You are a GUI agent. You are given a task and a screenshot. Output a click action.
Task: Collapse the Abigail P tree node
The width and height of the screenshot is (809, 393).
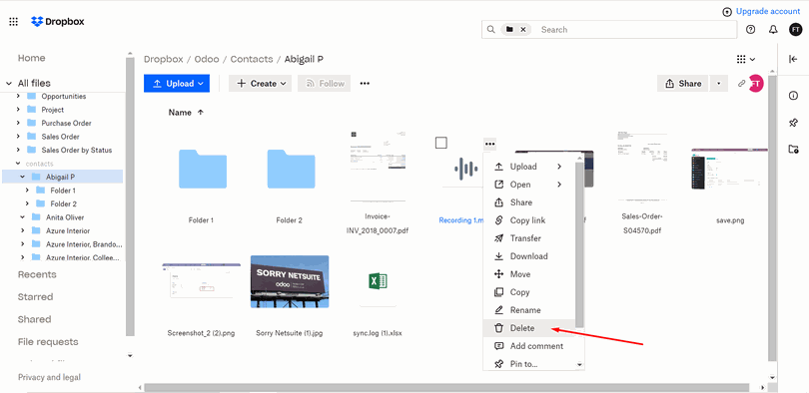(23, 177)
